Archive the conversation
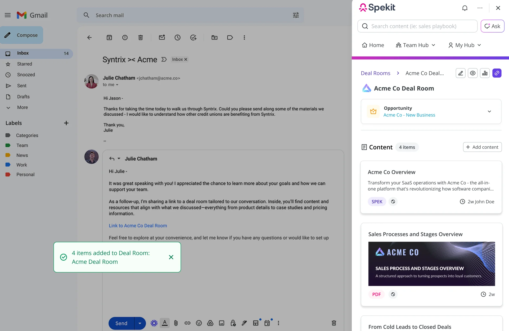 pyautogui.click(x=109, y=37)
